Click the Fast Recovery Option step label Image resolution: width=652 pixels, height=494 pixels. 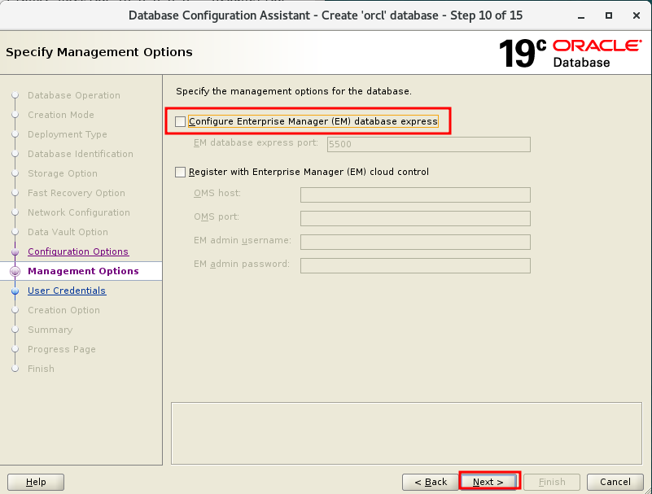point(76,193)
